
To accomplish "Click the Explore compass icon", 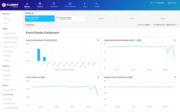I will [40, 4].
